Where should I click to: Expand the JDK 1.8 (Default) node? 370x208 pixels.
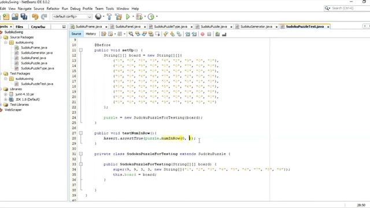pos(5,99)
